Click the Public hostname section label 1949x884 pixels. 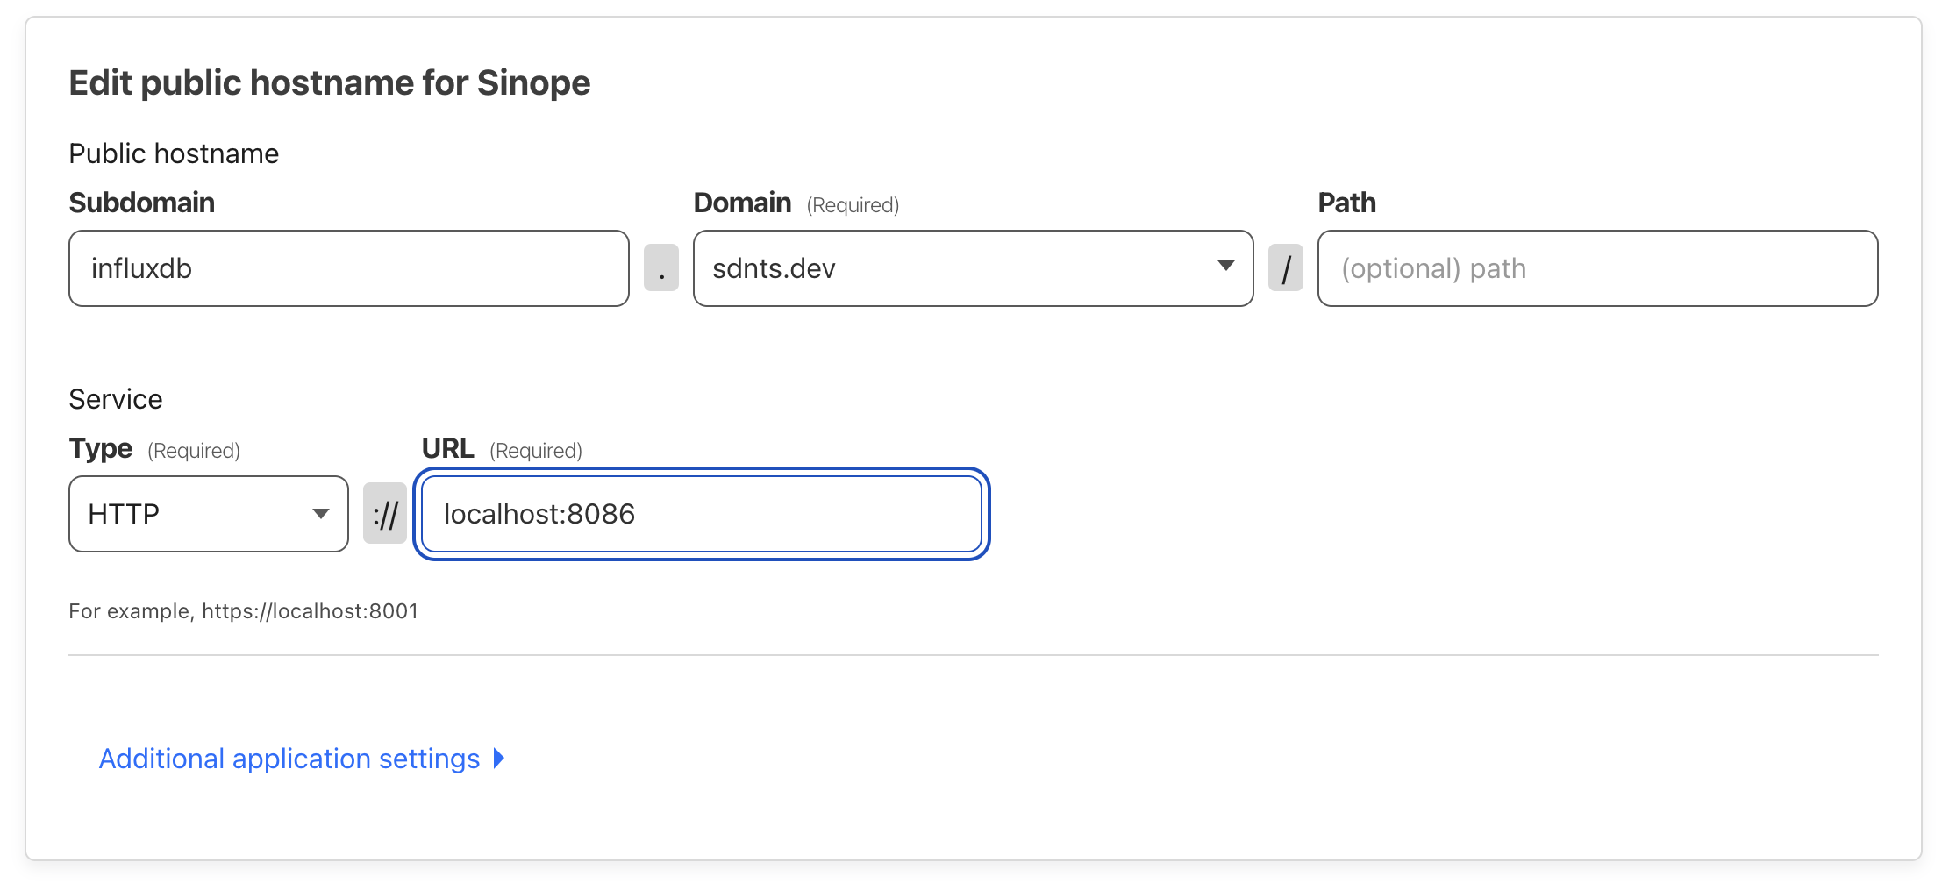tap(174, 153)
